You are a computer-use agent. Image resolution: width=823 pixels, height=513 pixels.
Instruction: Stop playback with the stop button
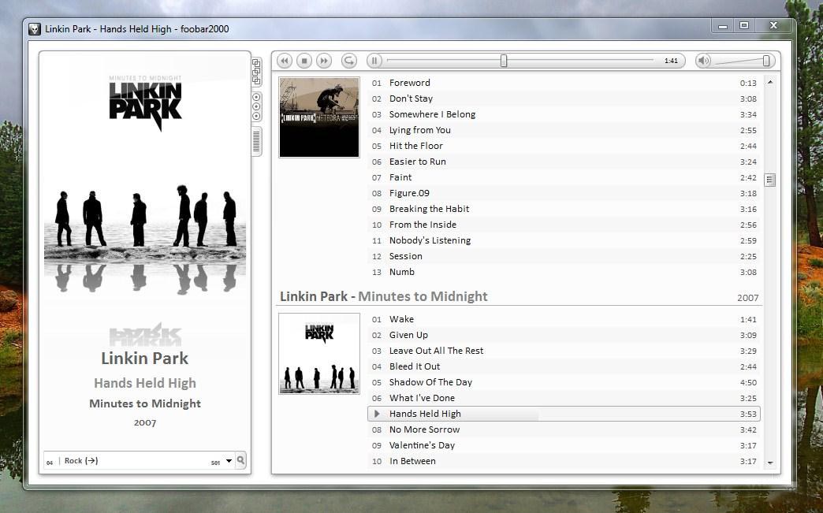click(x=304, y=61)
